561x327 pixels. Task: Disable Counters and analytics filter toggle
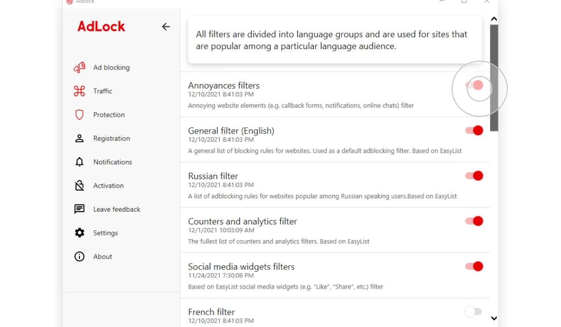pyautogui.click(x=474, y=221)
